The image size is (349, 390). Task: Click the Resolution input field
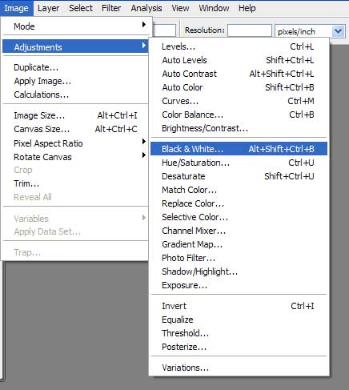click(x=250, y=30)
